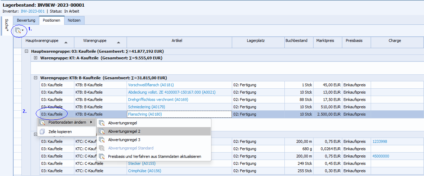Click icon next to Abwertungsregel 2
The width and height of the screenshot is (424, 176).
tap(102, 131)
